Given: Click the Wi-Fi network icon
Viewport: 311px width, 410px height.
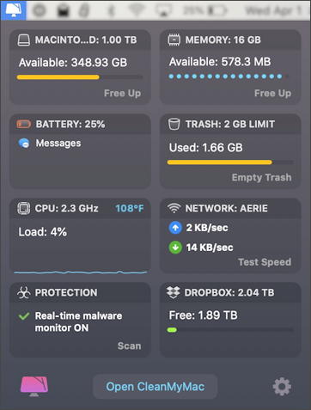Looking at the screenshot, I should [174, 208].
